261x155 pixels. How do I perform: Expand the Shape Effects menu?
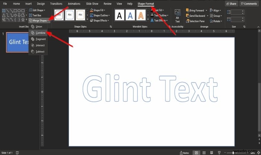point(100,21)
